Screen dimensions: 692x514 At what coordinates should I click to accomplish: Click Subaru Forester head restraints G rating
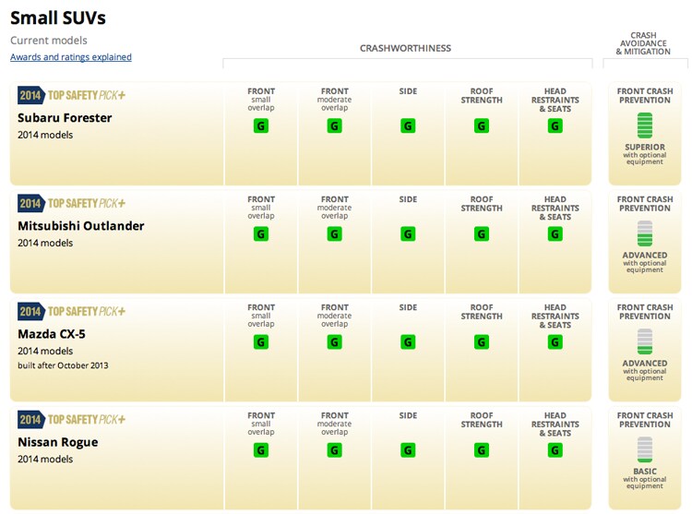(x=555, y=126)
